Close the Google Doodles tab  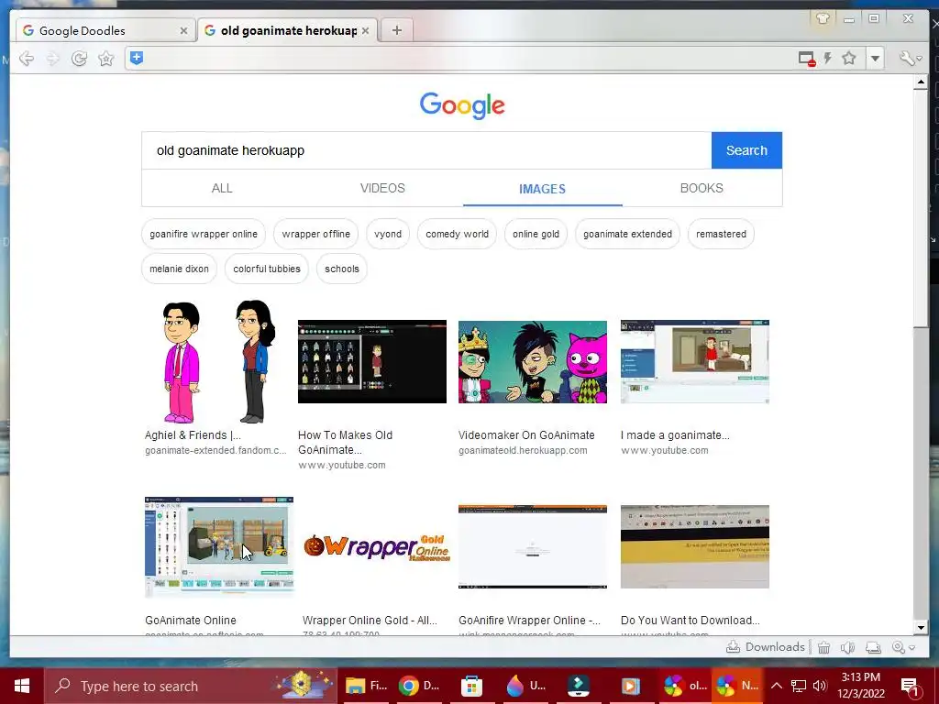click(x=183, y=30)
